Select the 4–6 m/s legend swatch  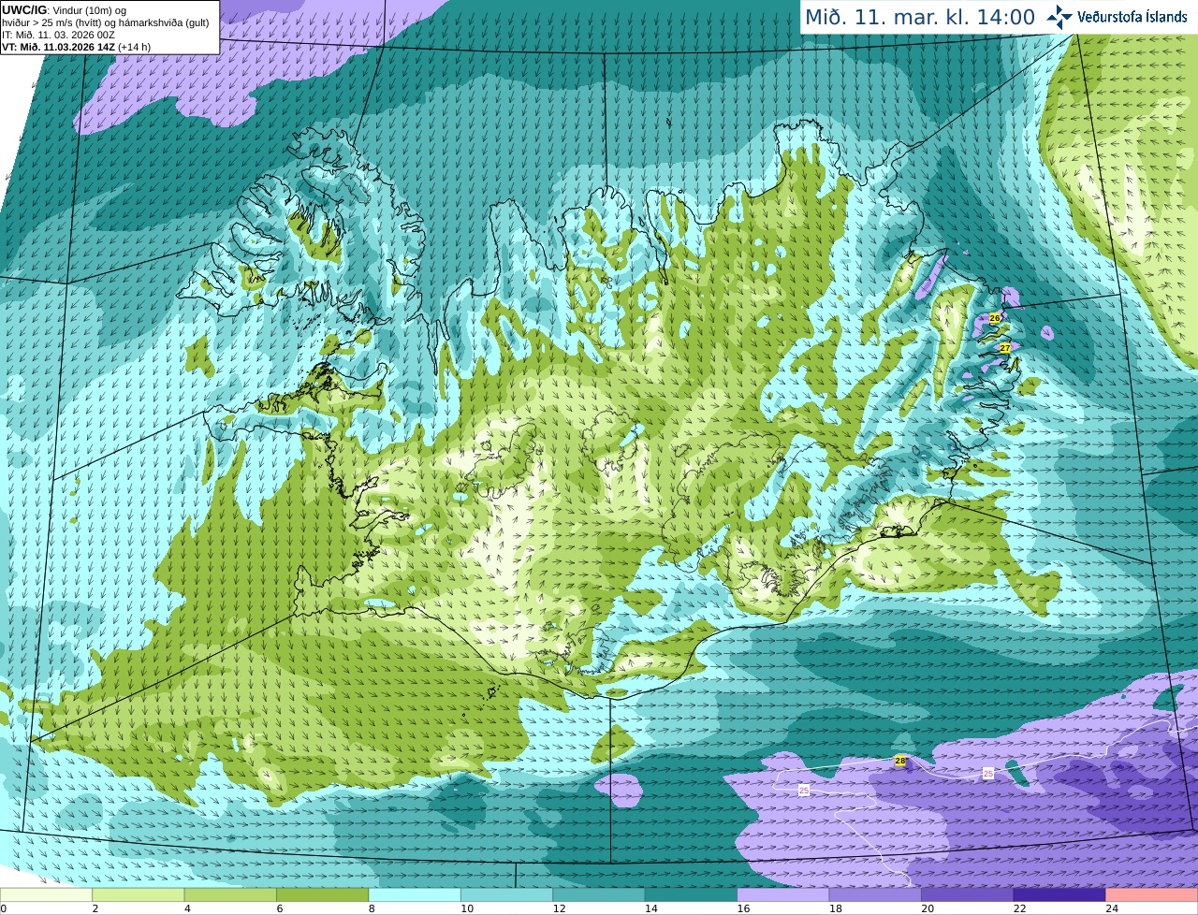coord(231,895)
